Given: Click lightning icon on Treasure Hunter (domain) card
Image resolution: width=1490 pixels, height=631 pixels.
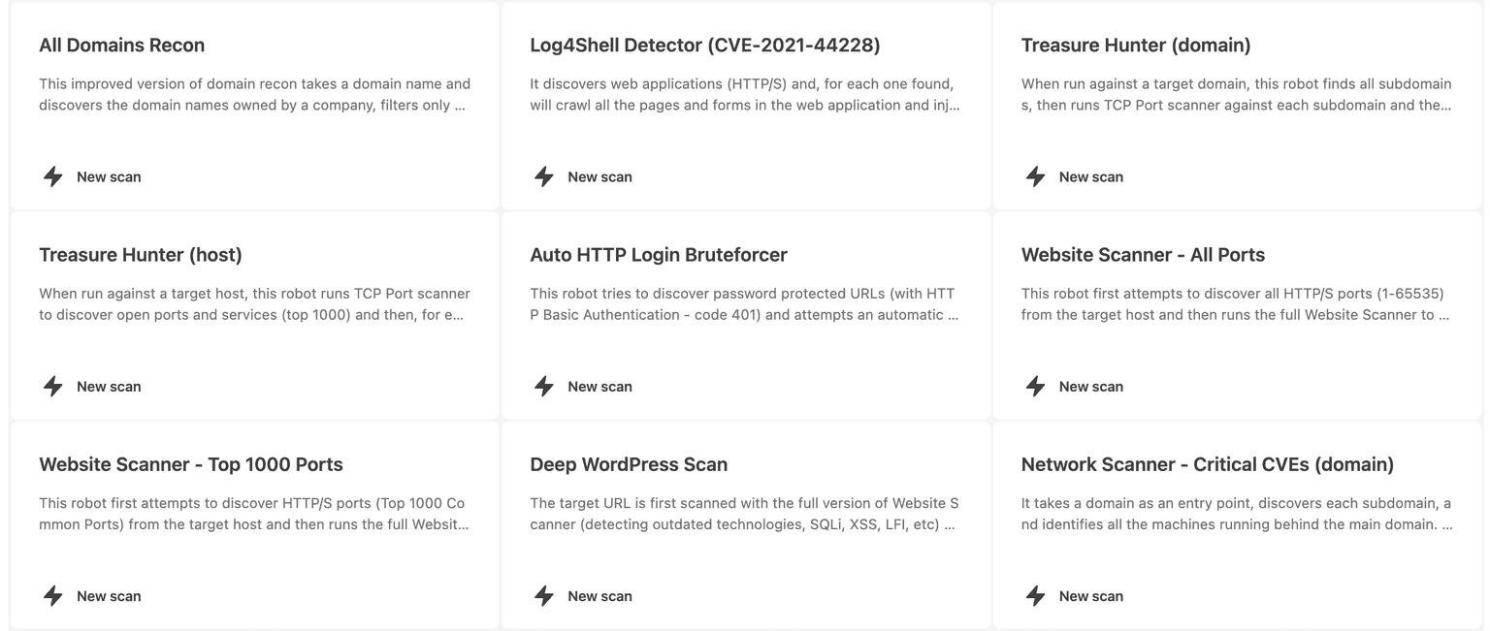Looking at the screenshot, I should click(1035, 176).
